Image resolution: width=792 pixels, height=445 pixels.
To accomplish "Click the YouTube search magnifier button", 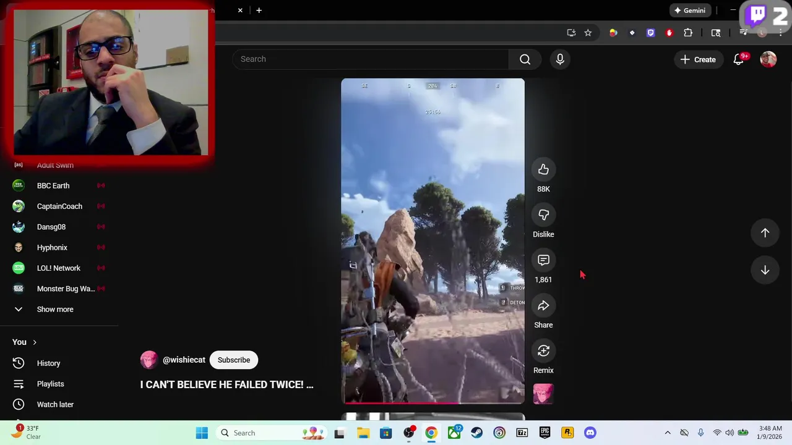I will [525, 59].
